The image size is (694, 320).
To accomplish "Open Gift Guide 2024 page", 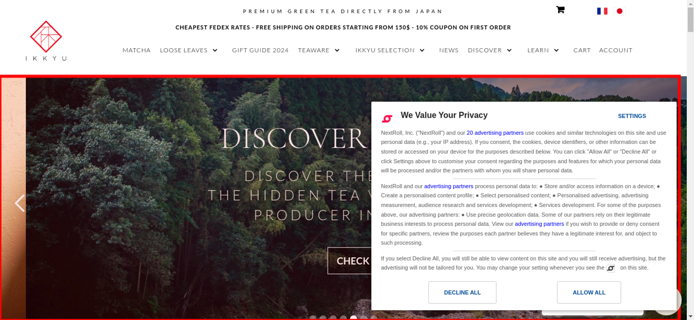I will (x=260, y=50).
